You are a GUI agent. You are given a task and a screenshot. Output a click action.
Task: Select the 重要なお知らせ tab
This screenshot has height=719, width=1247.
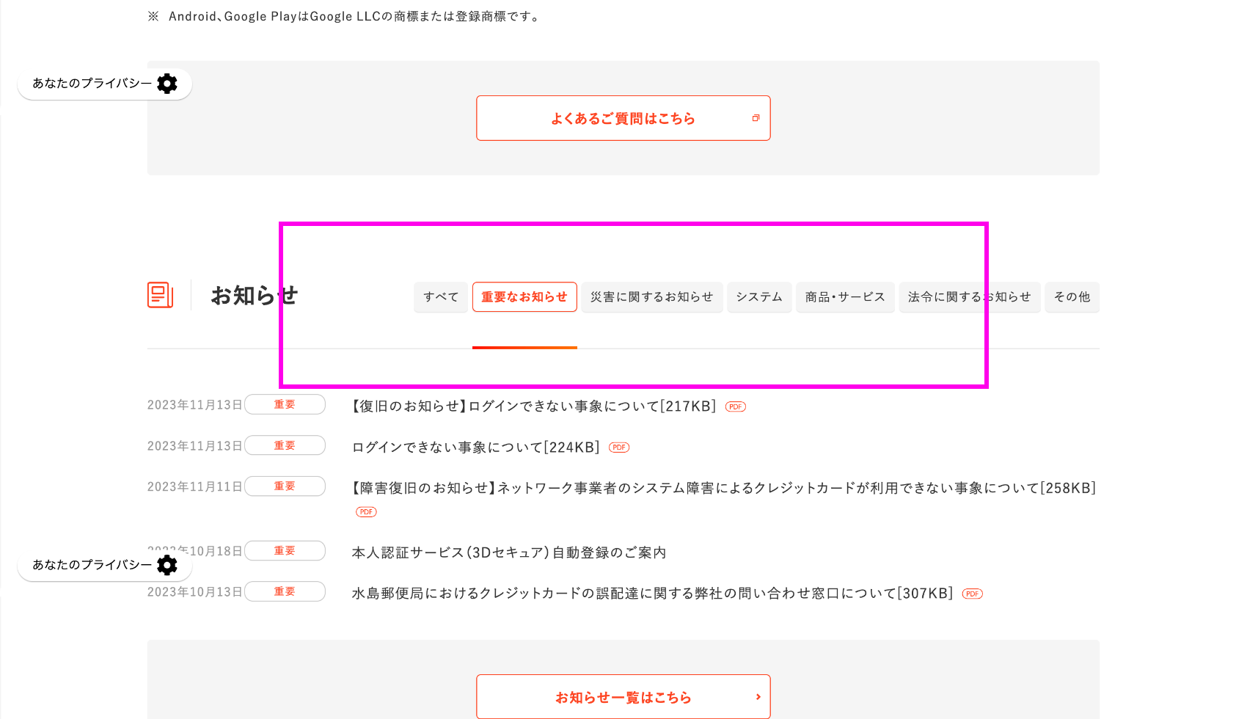pos(524,297)
